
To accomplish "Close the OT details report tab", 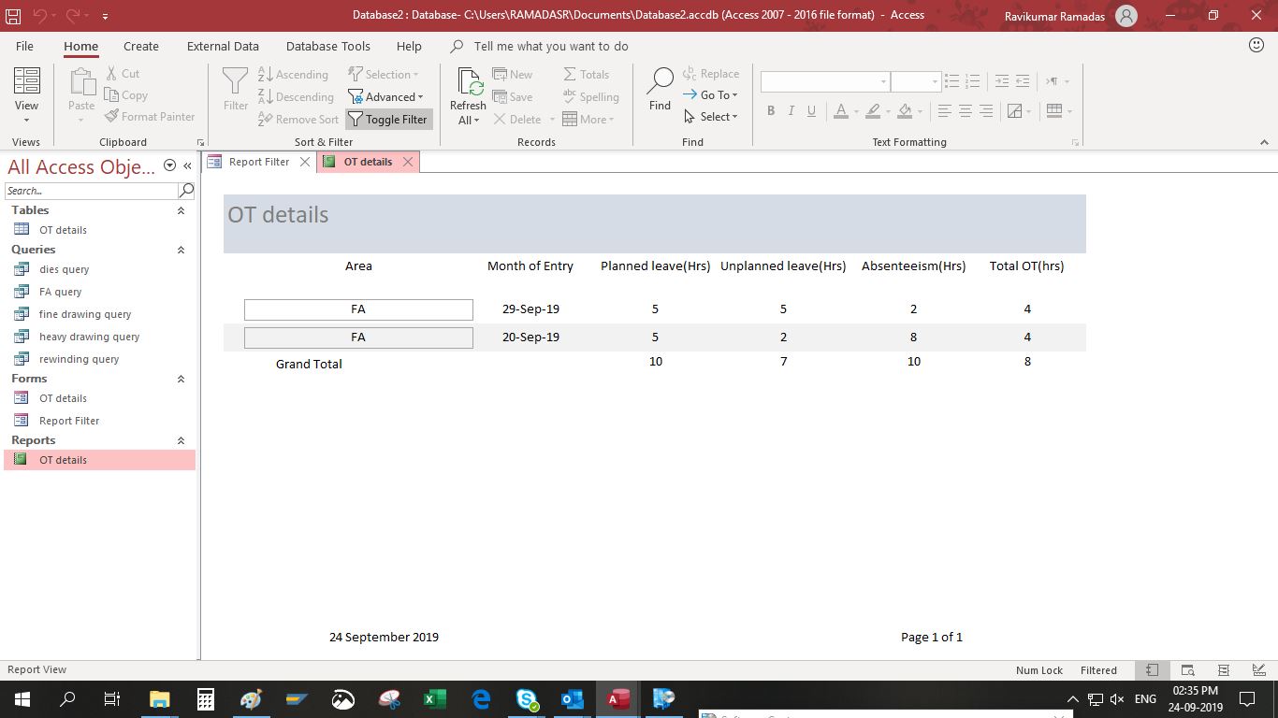I will pos(408,162).
